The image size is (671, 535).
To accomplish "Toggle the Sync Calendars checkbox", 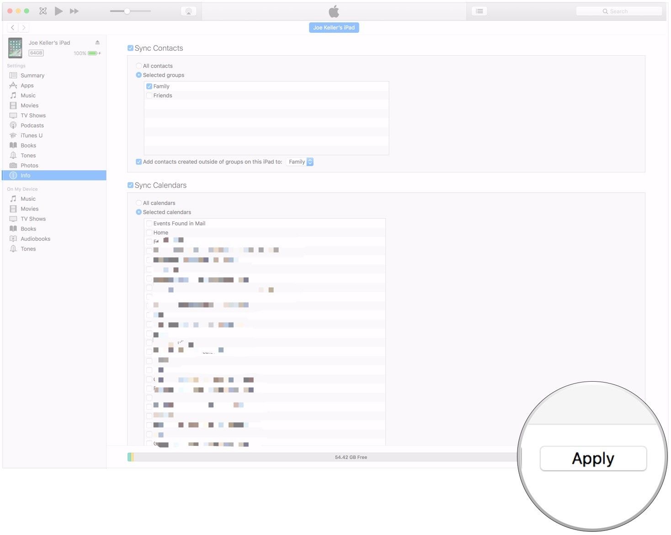I will pos(131,185).
